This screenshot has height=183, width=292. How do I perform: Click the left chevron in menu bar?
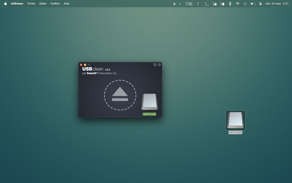click(x=180, y=4)
